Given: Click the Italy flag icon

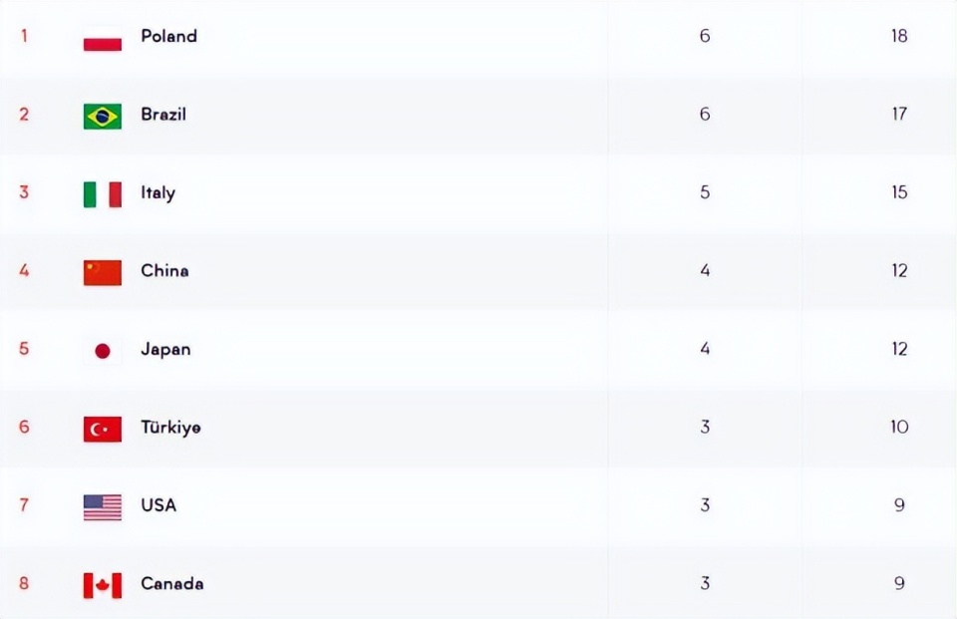Looking at the screenshot, I should tap(103, 194).
